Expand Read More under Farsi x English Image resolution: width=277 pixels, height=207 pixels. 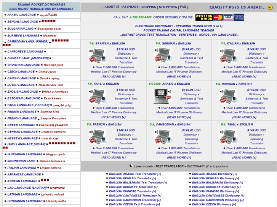[x=114, y=117]
